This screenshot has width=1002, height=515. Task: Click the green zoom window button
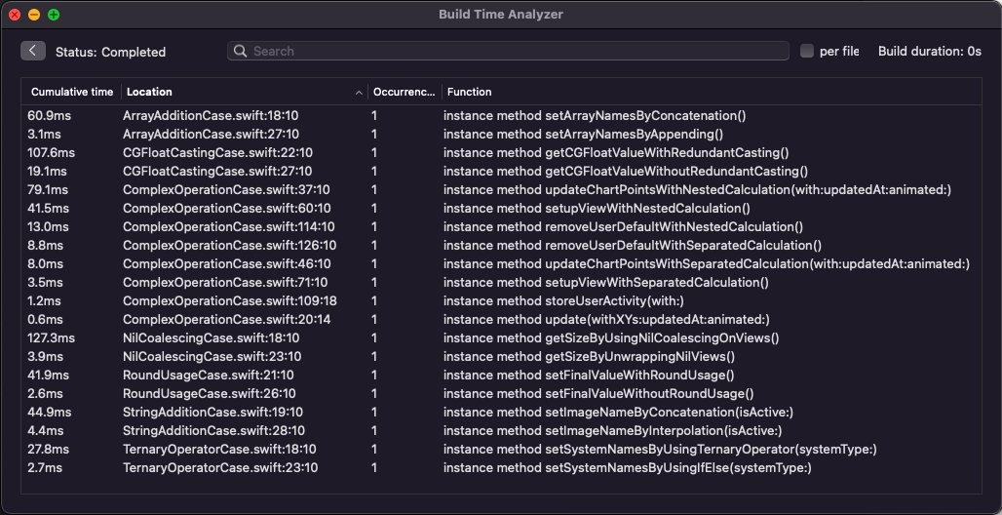54,15
